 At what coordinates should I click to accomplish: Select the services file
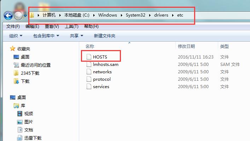(x=101, y=87)
